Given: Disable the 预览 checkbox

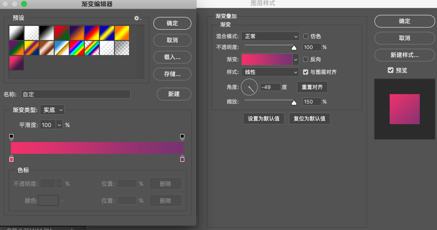Looking at the screenshot, I should (390, 70).
